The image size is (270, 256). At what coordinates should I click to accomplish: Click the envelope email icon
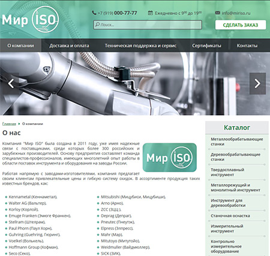point(217,13)
